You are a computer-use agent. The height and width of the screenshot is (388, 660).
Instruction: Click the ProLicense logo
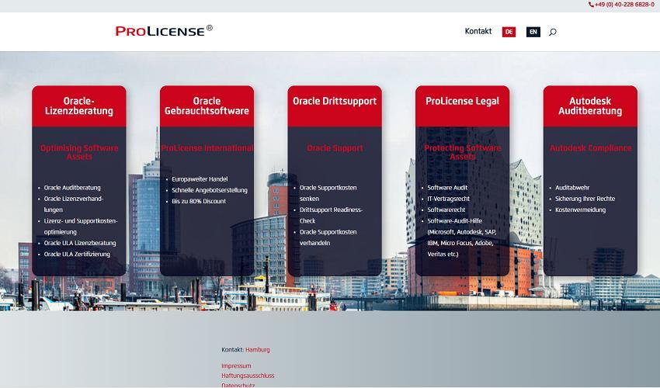164,31
